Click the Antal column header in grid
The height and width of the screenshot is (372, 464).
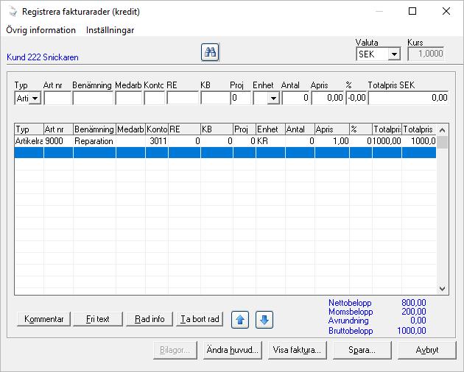[300, 129]
